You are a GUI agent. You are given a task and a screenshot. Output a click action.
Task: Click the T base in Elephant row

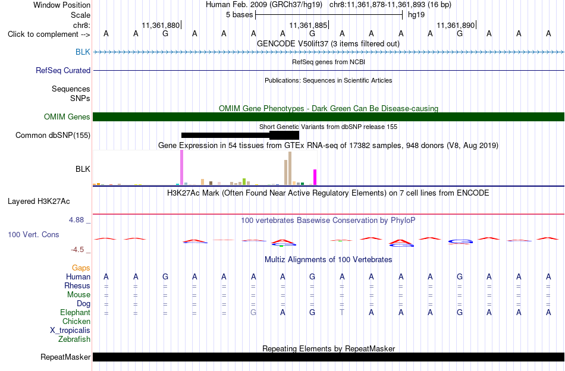(342, 312)
